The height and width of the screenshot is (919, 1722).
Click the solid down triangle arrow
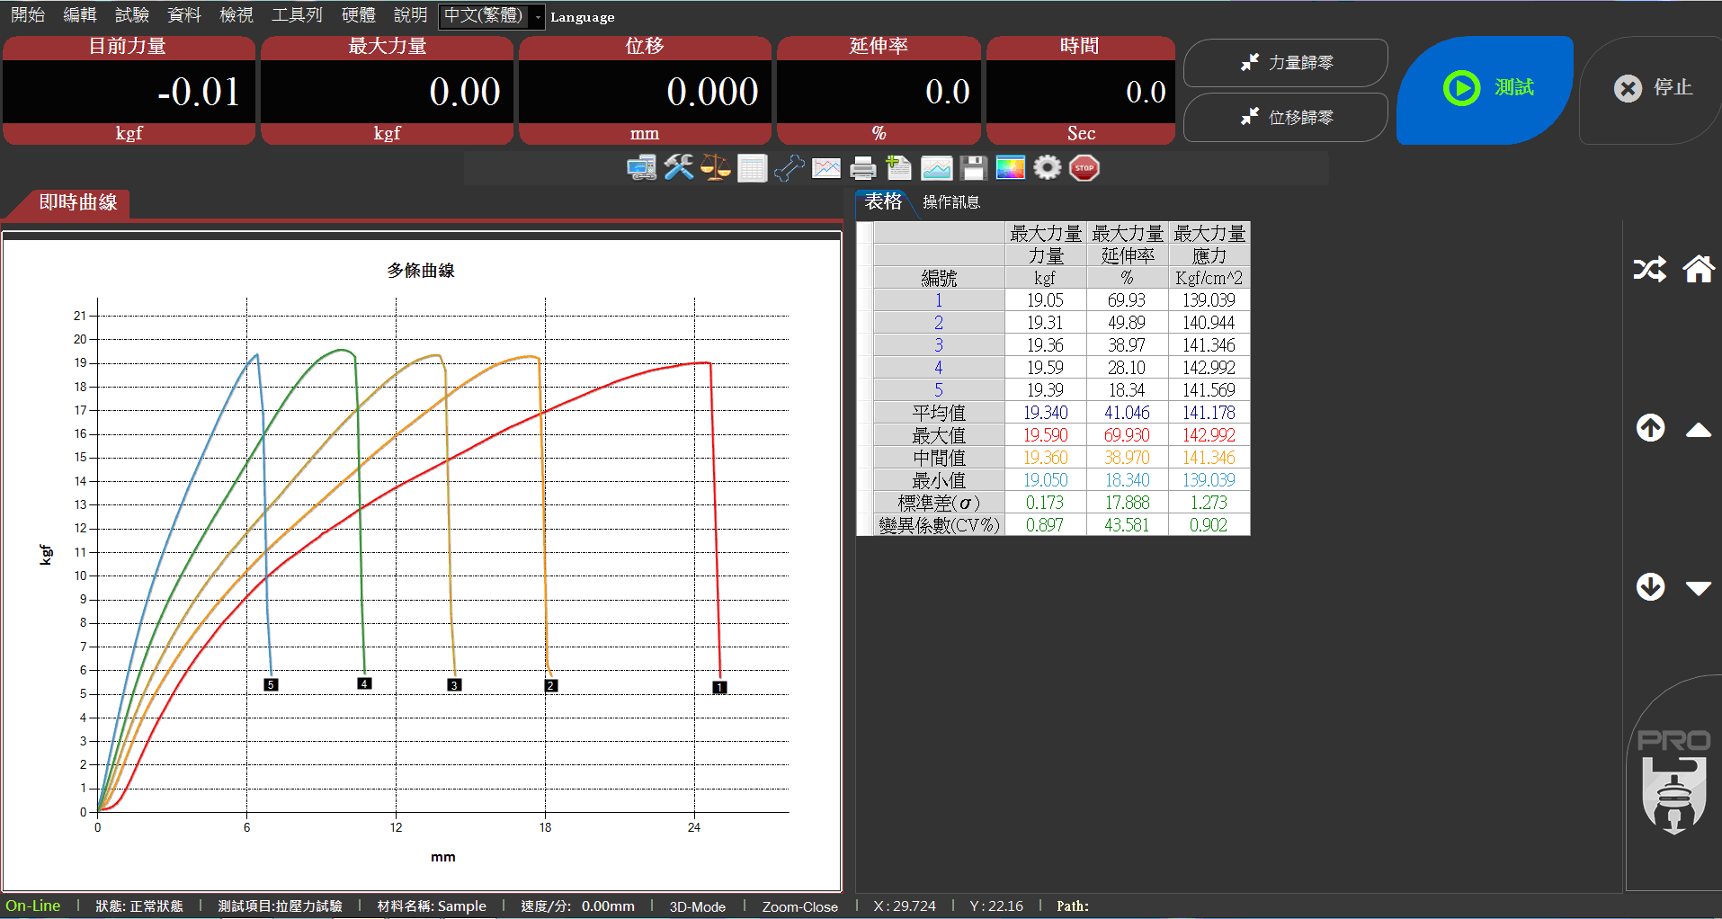[1698, 588]
